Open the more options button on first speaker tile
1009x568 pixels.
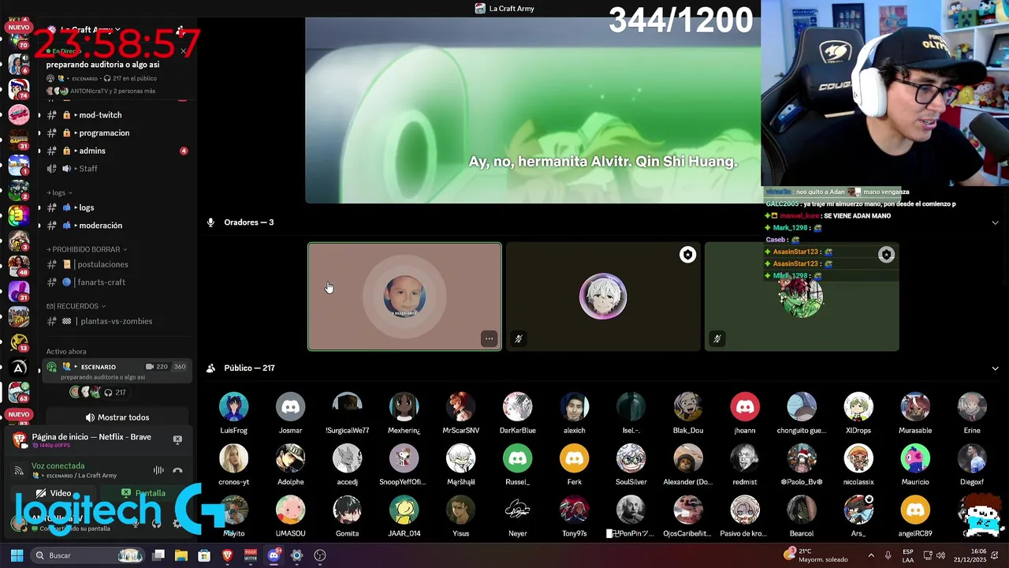click(489, 338)
